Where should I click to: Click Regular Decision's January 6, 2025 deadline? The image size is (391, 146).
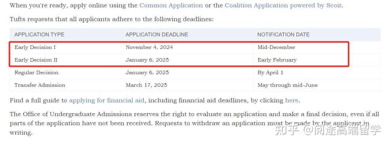tap(147, 72)
